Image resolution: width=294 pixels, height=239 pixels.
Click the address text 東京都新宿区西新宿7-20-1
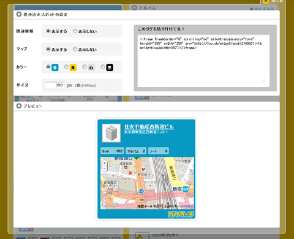point(146,132)
